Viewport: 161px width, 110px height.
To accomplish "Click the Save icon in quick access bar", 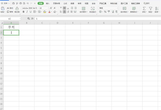I will [13, 3].
